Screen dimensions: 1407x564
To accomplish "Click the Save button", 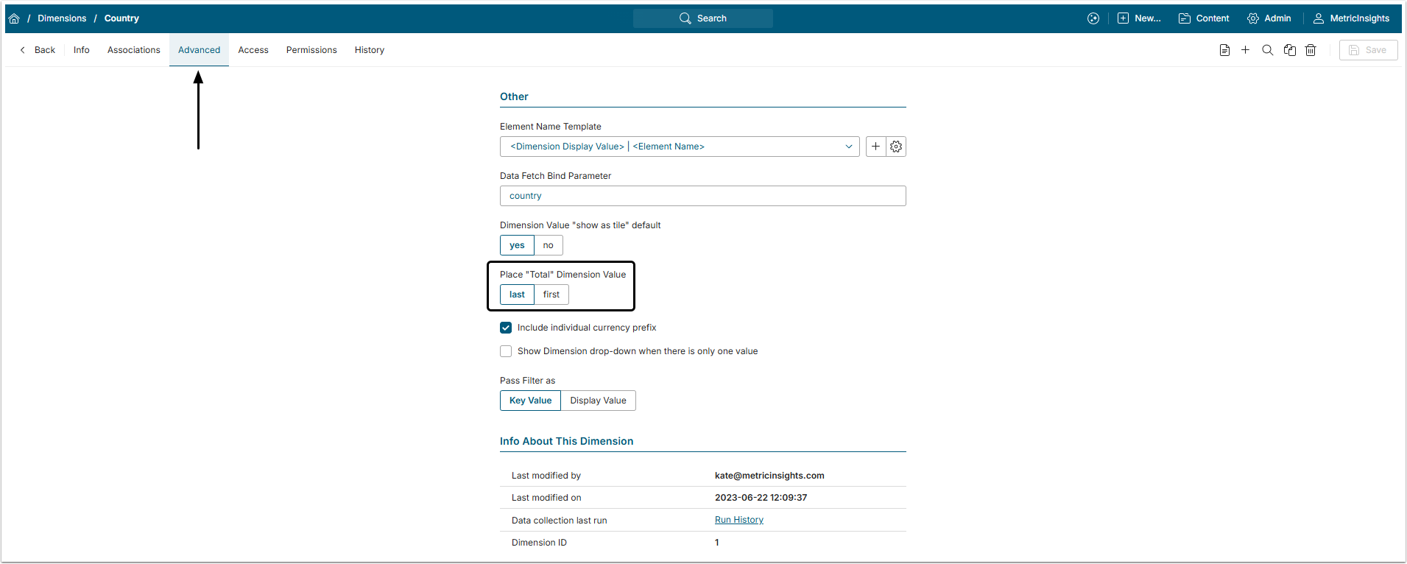I will pyautogui.click(x=1368, y=50).
